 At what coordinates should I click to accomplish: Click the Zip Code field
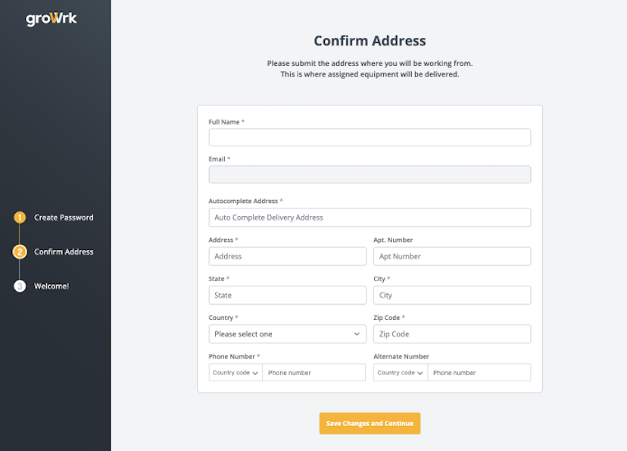tap(452, 334)
